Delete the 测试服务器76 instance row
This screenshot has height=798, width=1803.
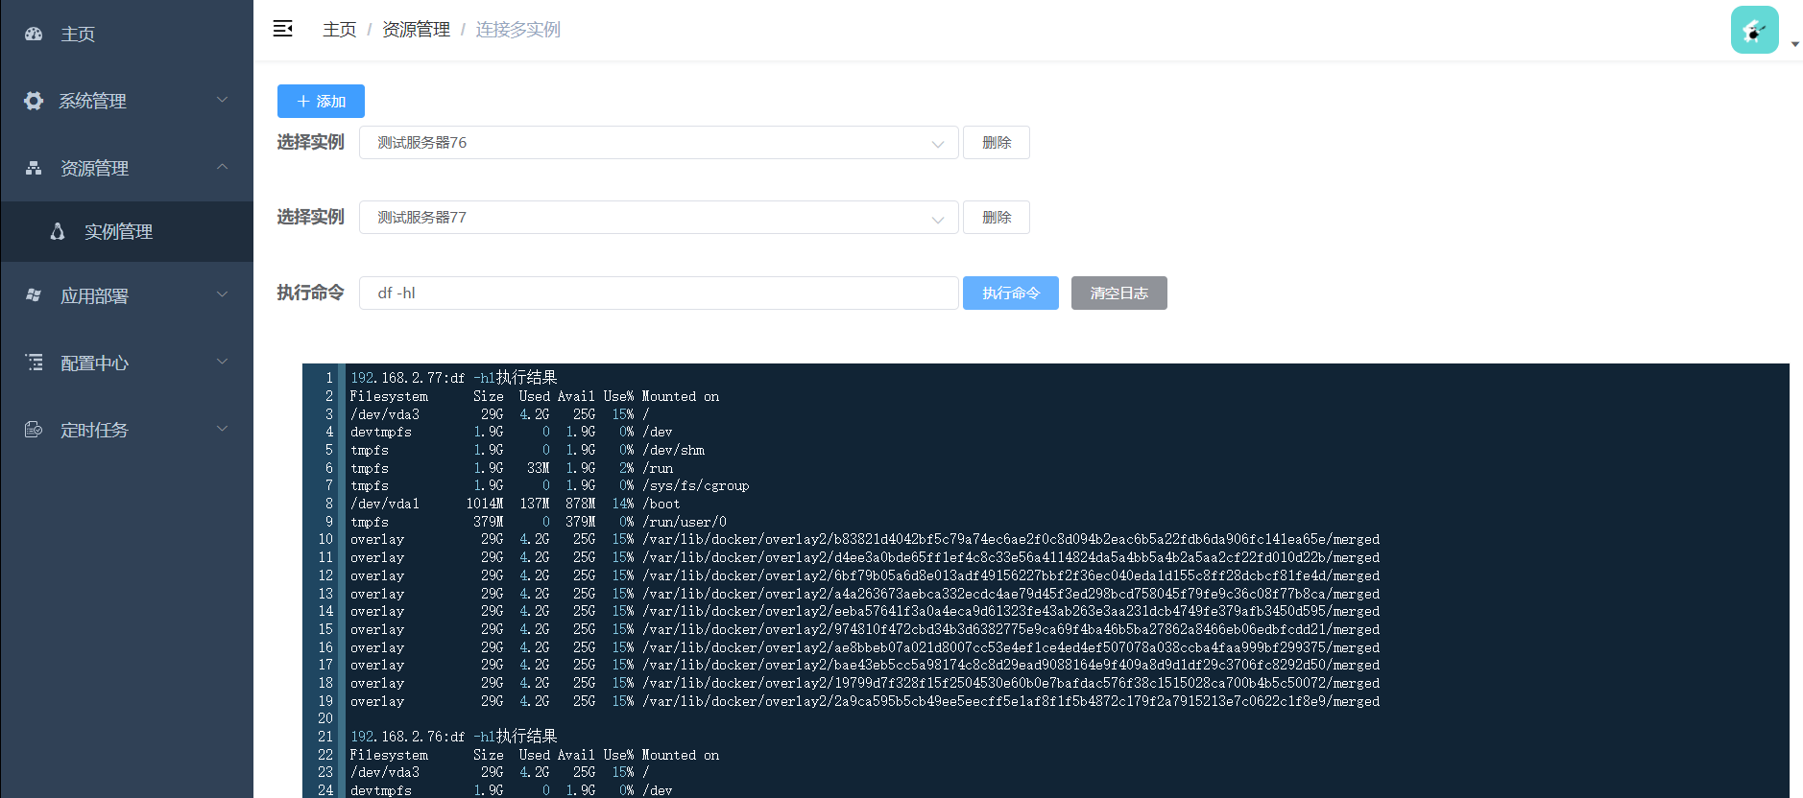[997, 143]
